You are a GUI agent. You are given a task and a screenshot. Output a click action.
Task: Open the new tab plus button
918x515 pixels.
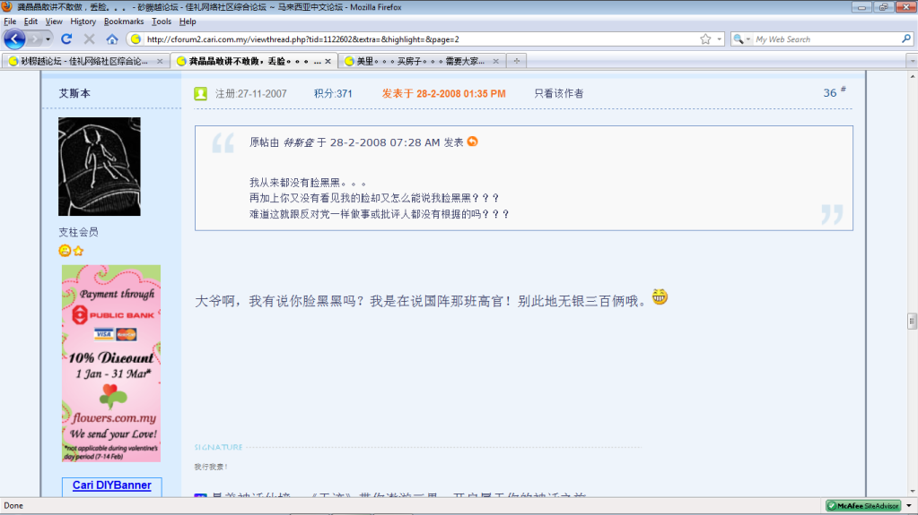[x=518, y=61]
